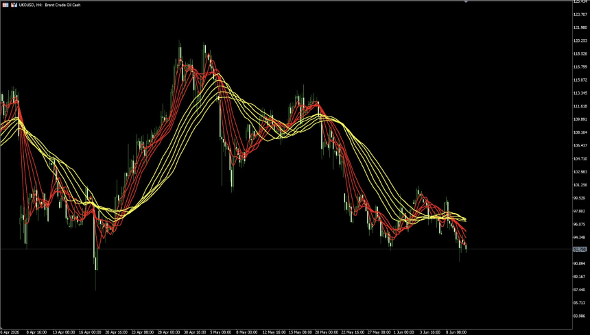This screenshot has height=335, width=590.
Task: Click the 106.437 price scale label
Action: (580, 146)
